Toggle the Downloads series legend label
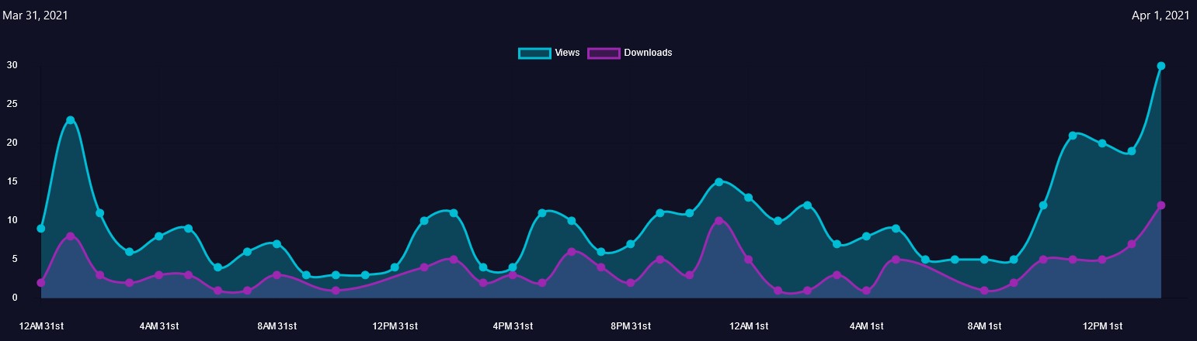Viewport: 1197px width, 341px height. pos(648,53)
